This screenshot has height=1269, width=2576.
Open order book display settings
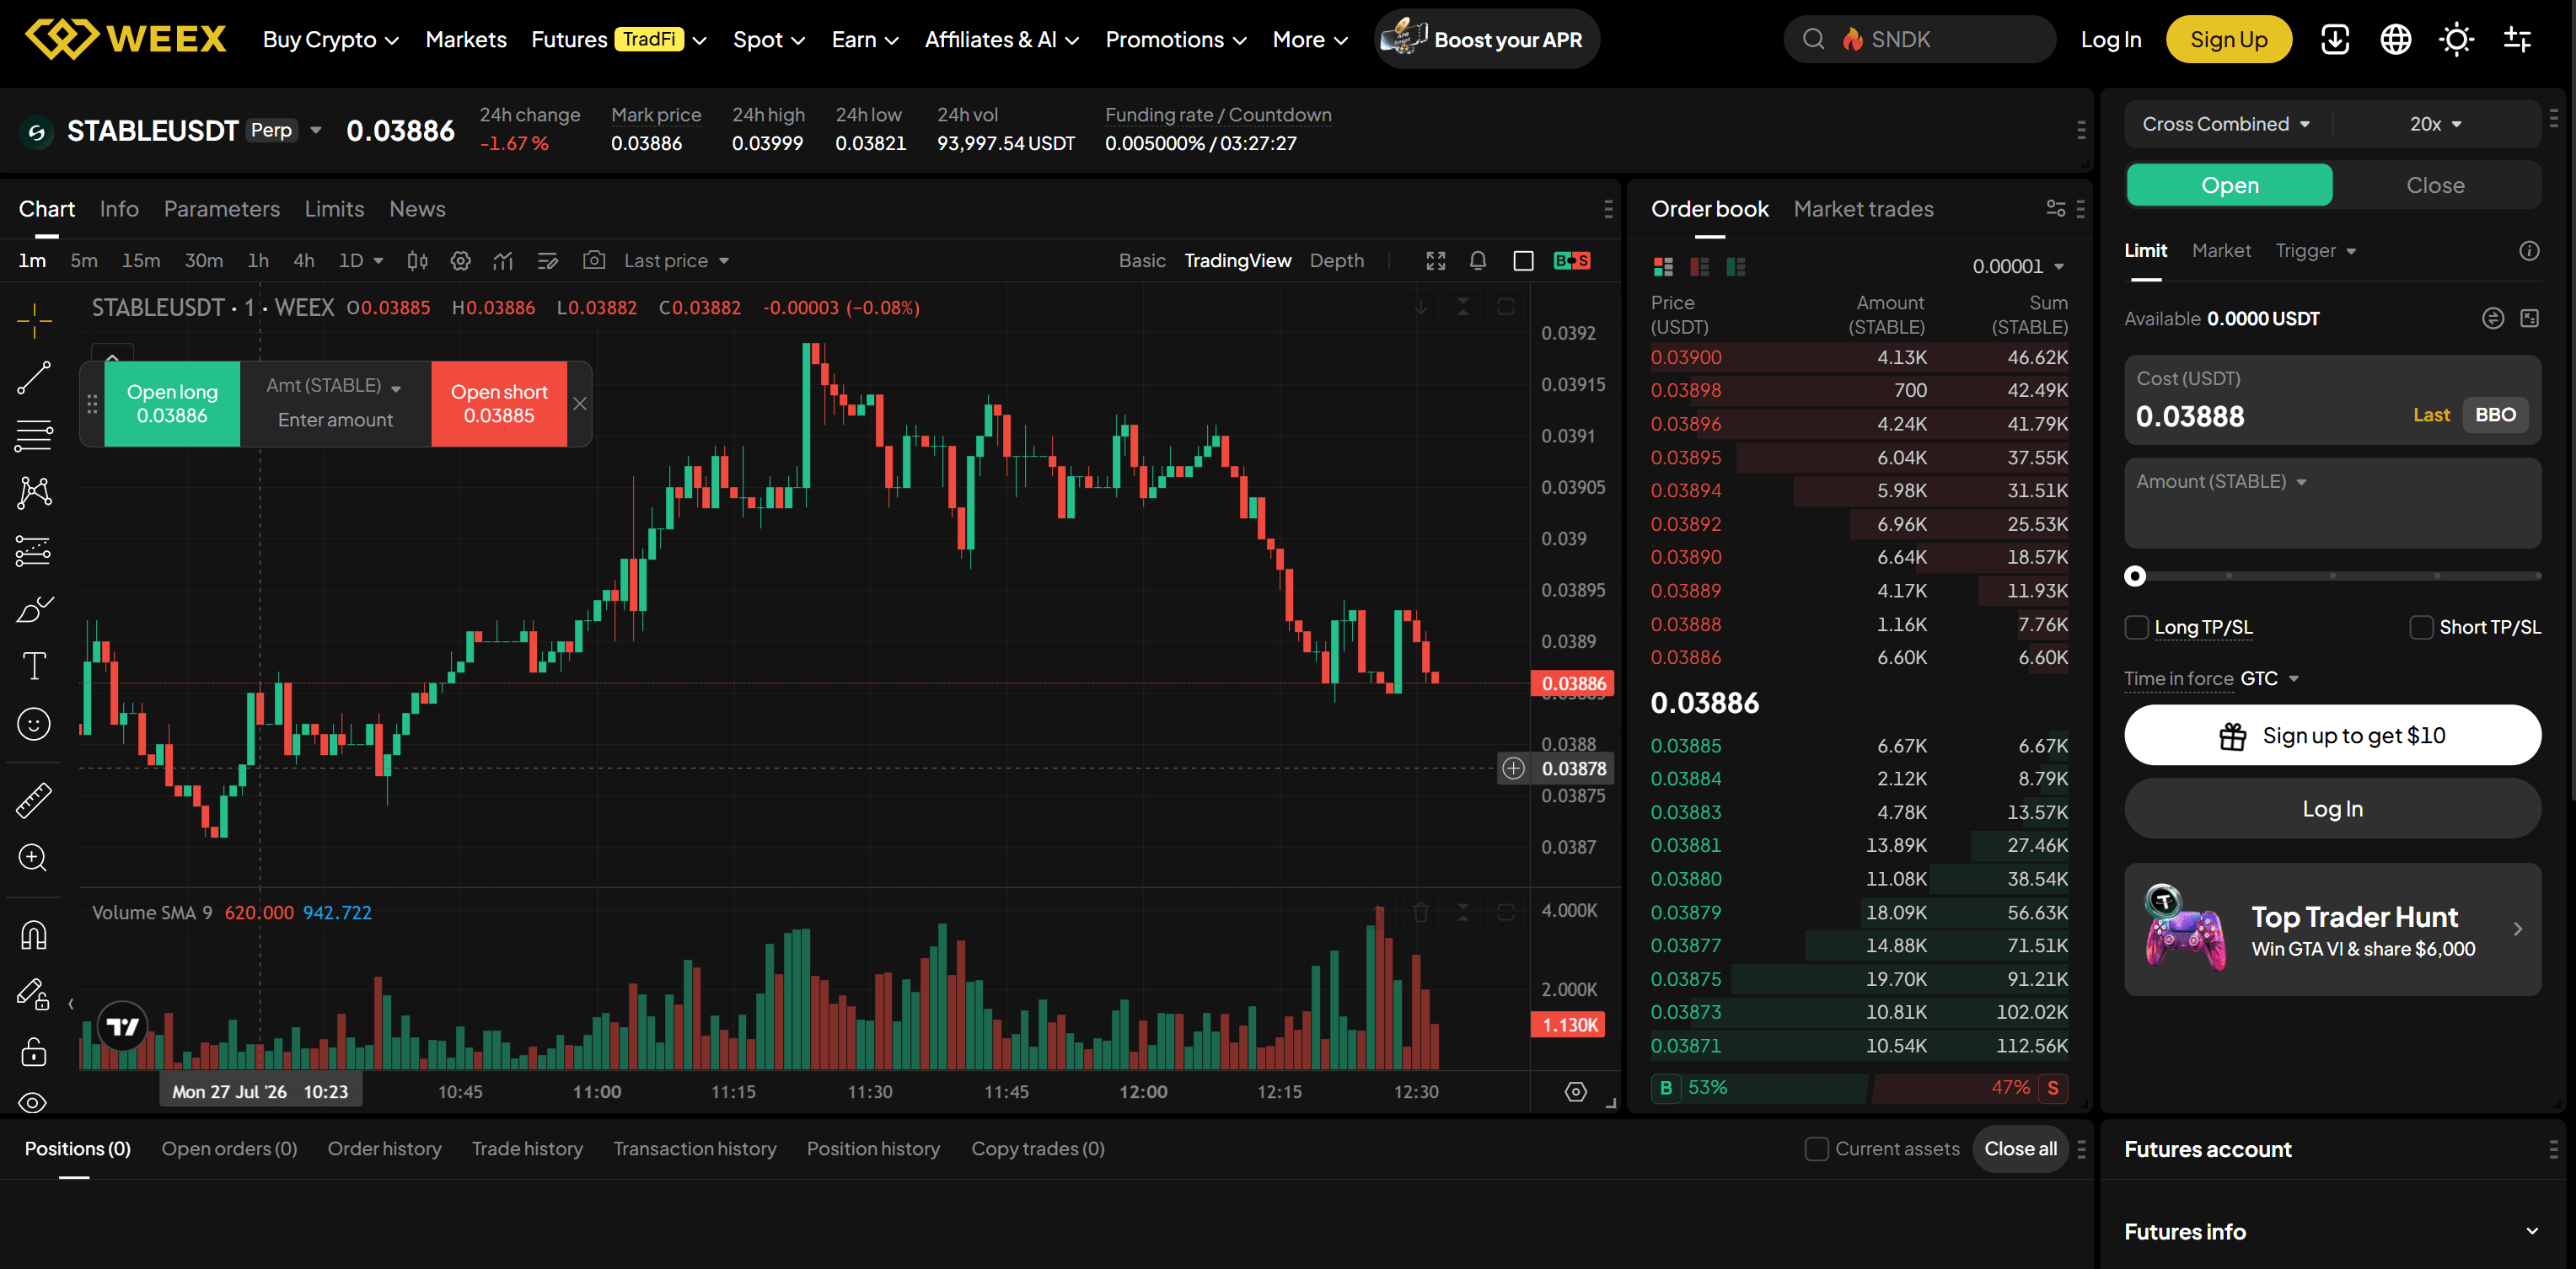pos(2056,209)
